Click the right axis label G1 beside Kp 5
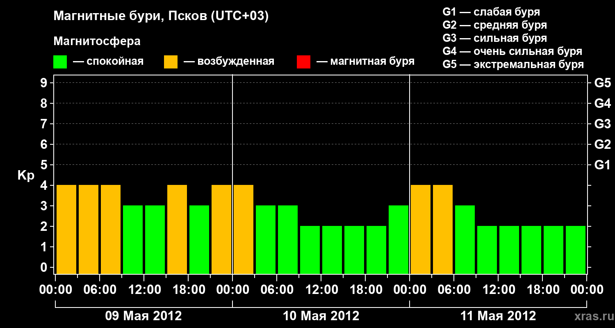The width and height of the screenshot is (615, 328). [x=602, y=165]
